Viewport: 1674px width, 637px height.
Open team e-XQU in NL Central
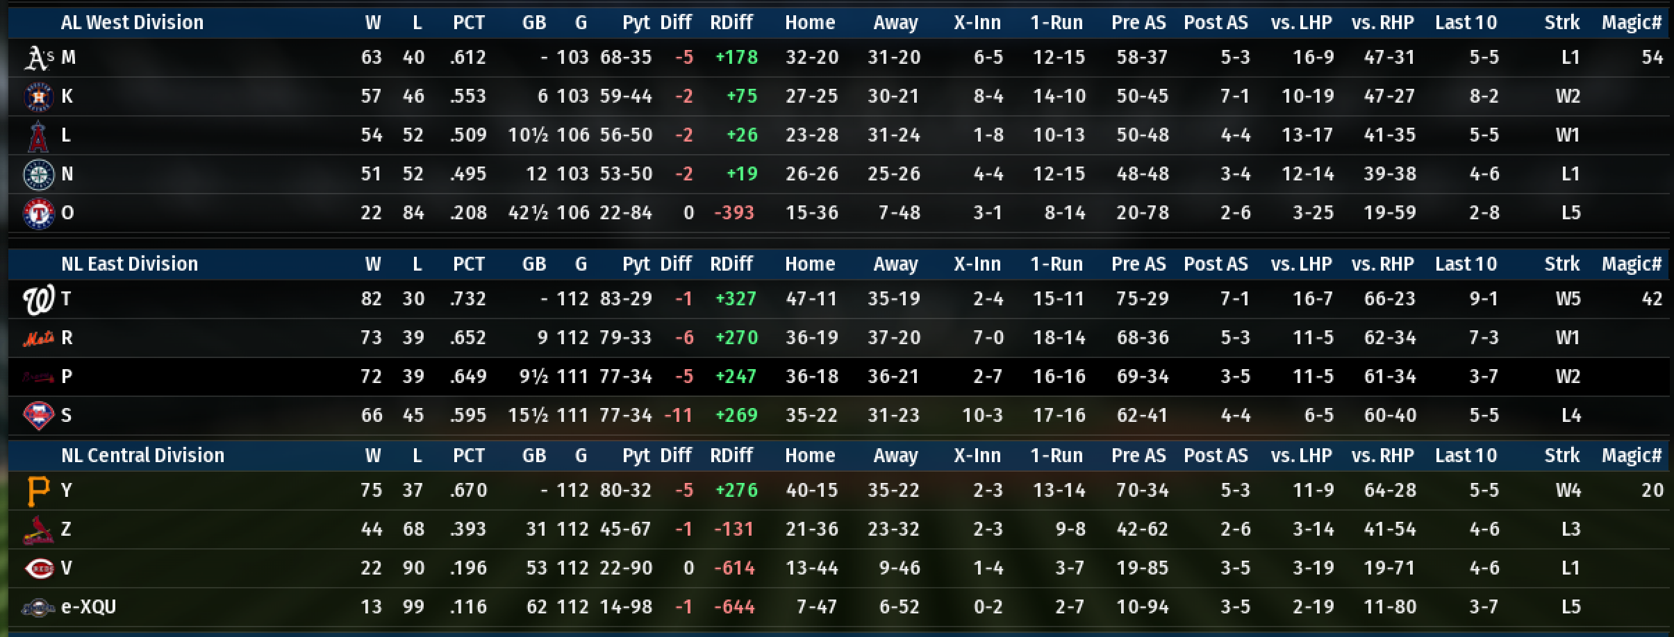(89, 607)
